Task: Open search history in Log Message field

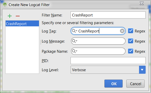Action: (75, 41)
